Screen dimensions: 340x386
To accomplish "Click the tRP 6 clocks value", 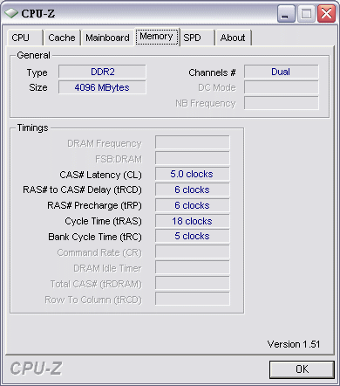I will (193, 205).
